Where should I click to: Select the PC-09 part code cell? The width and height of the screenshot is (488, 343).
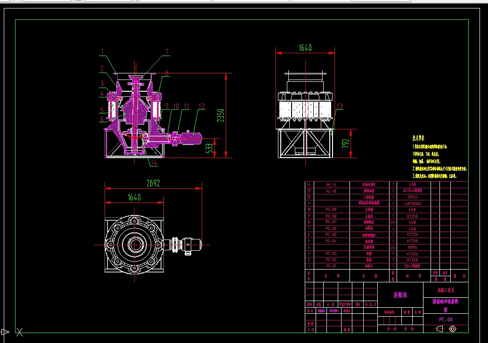[x=331, y=209]
